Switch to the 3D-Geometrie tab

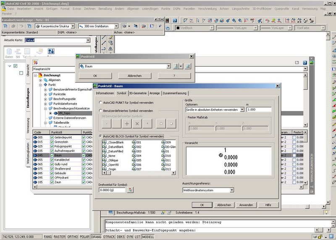[x=138, y=93]
